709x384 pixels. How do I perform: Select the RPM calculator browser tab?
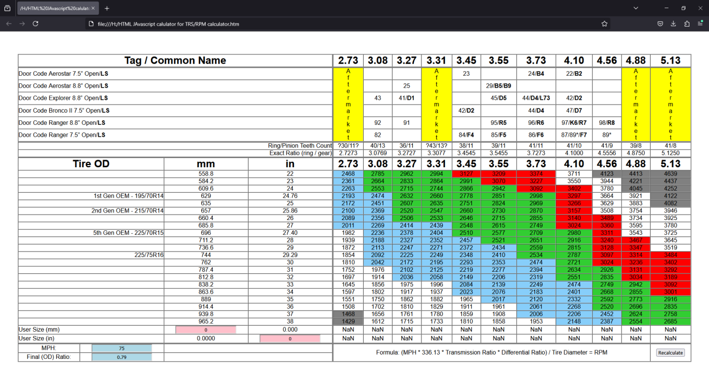(x=58, y=8)
